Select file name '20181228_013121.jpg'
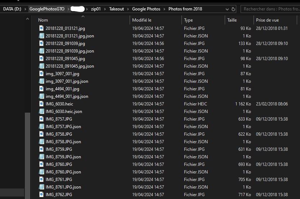The height and width of the screenshot is (199, 300). click(65, 28)
